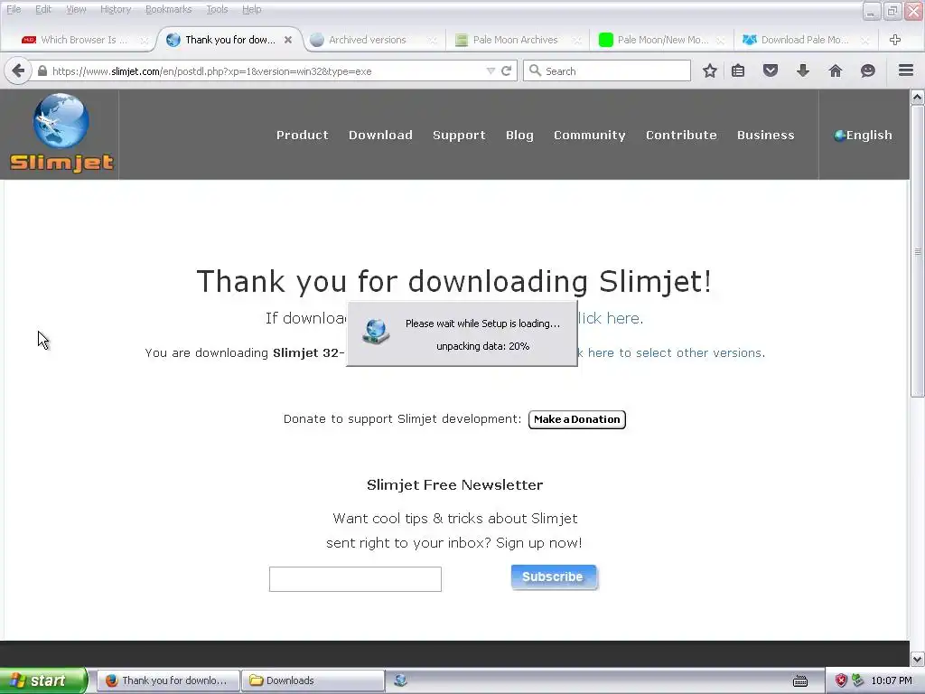925x694 pixels.
Task: Click Firefox 'Thank you for downlo...' taskbar button
Action: click(x=168, y=680)
